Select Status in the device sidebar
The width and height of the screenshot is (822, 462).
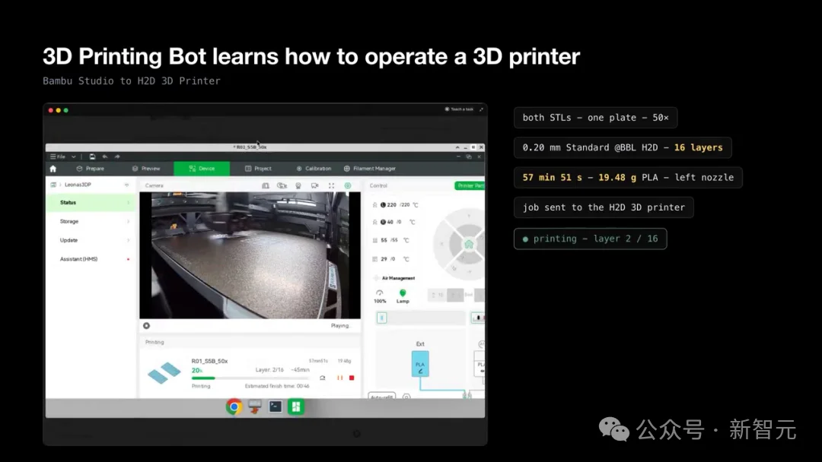point(91,202)
